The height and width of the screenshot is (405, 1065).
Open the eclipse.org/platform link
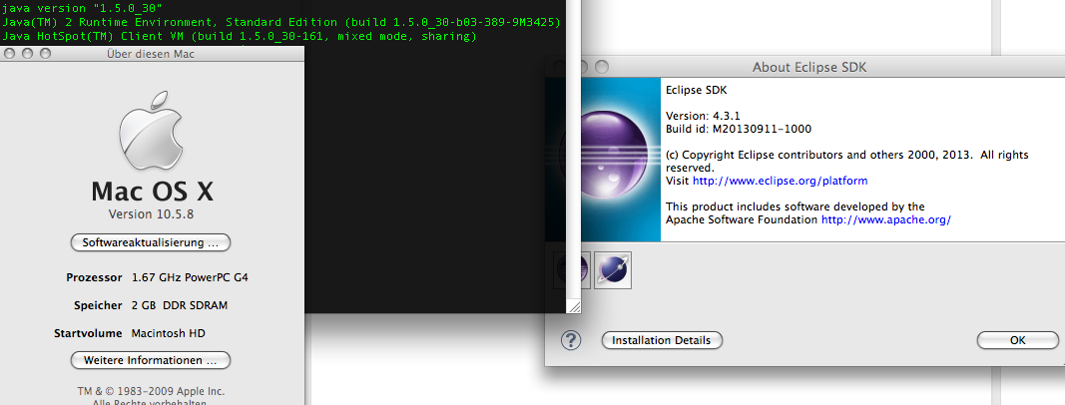pyautogui.click(x=780, y=182)
